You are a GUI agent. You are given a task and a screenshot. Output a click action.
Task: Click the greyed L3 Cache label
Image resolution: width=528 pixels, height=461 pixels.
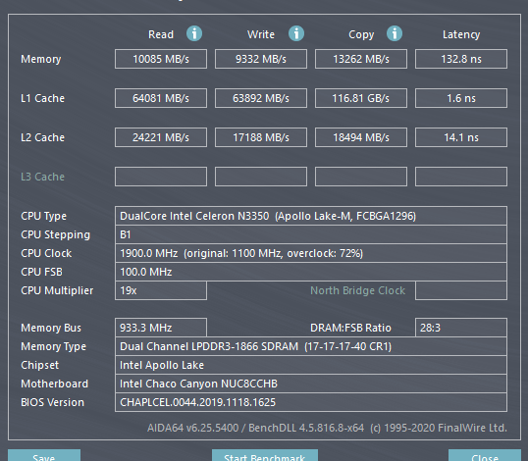pyautogui.click(x=42, y=177)
